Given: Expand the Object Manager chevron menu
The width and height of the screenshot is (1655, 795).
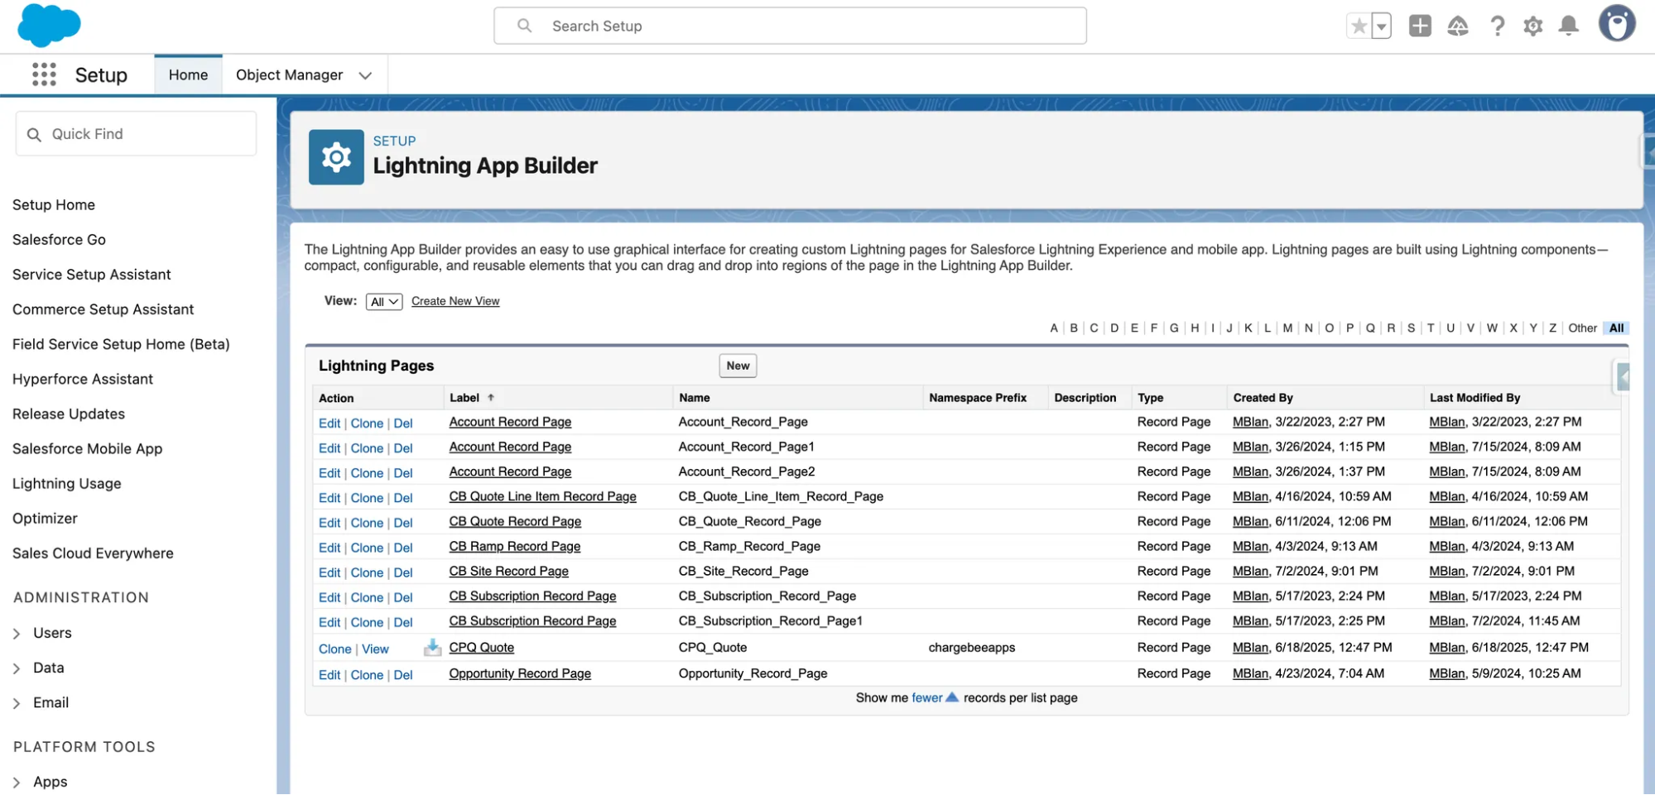Looking at the screenshot, I should click(365, 74).
